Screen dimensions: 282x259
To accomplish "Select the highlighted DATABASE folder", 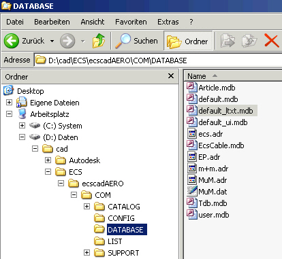I will 121,230.
